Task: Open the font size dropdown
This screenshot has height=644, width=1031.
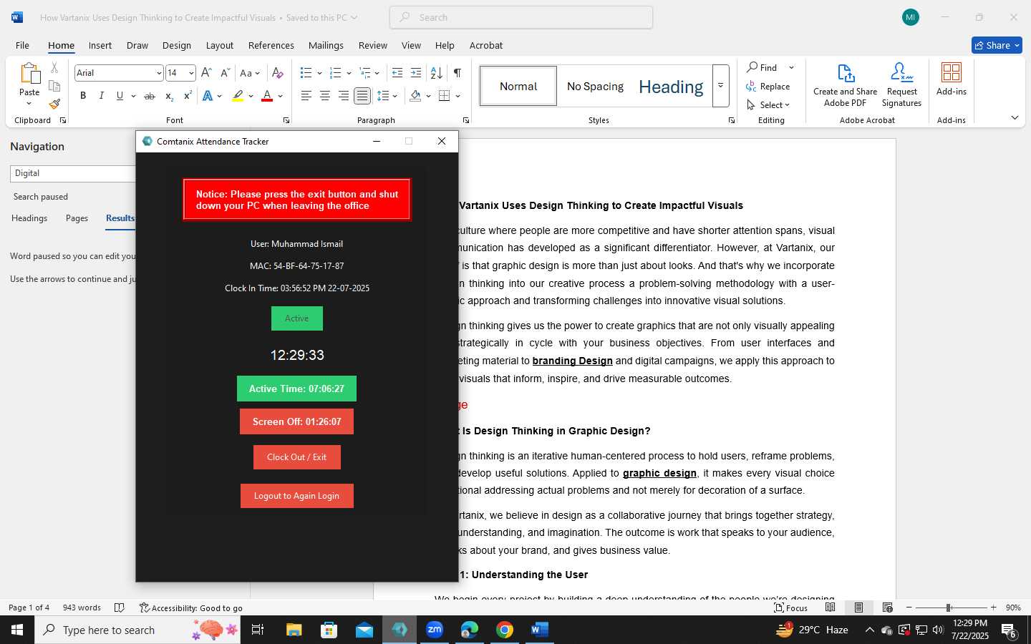Action: pos(191,73)
